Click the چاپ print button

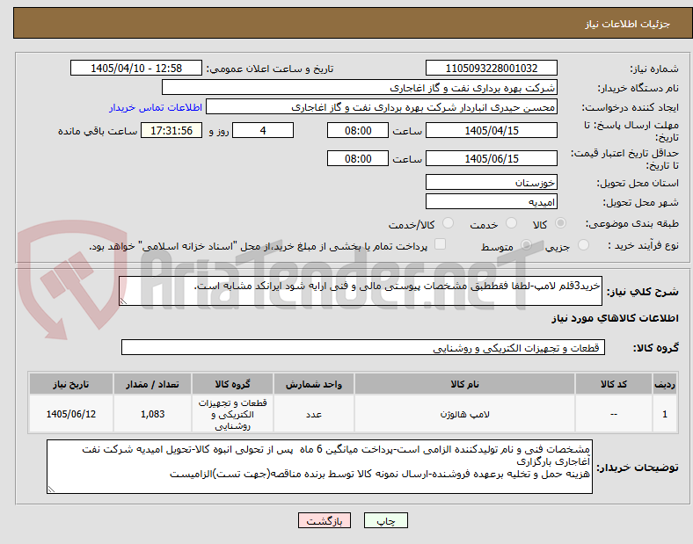coord(386,520)
